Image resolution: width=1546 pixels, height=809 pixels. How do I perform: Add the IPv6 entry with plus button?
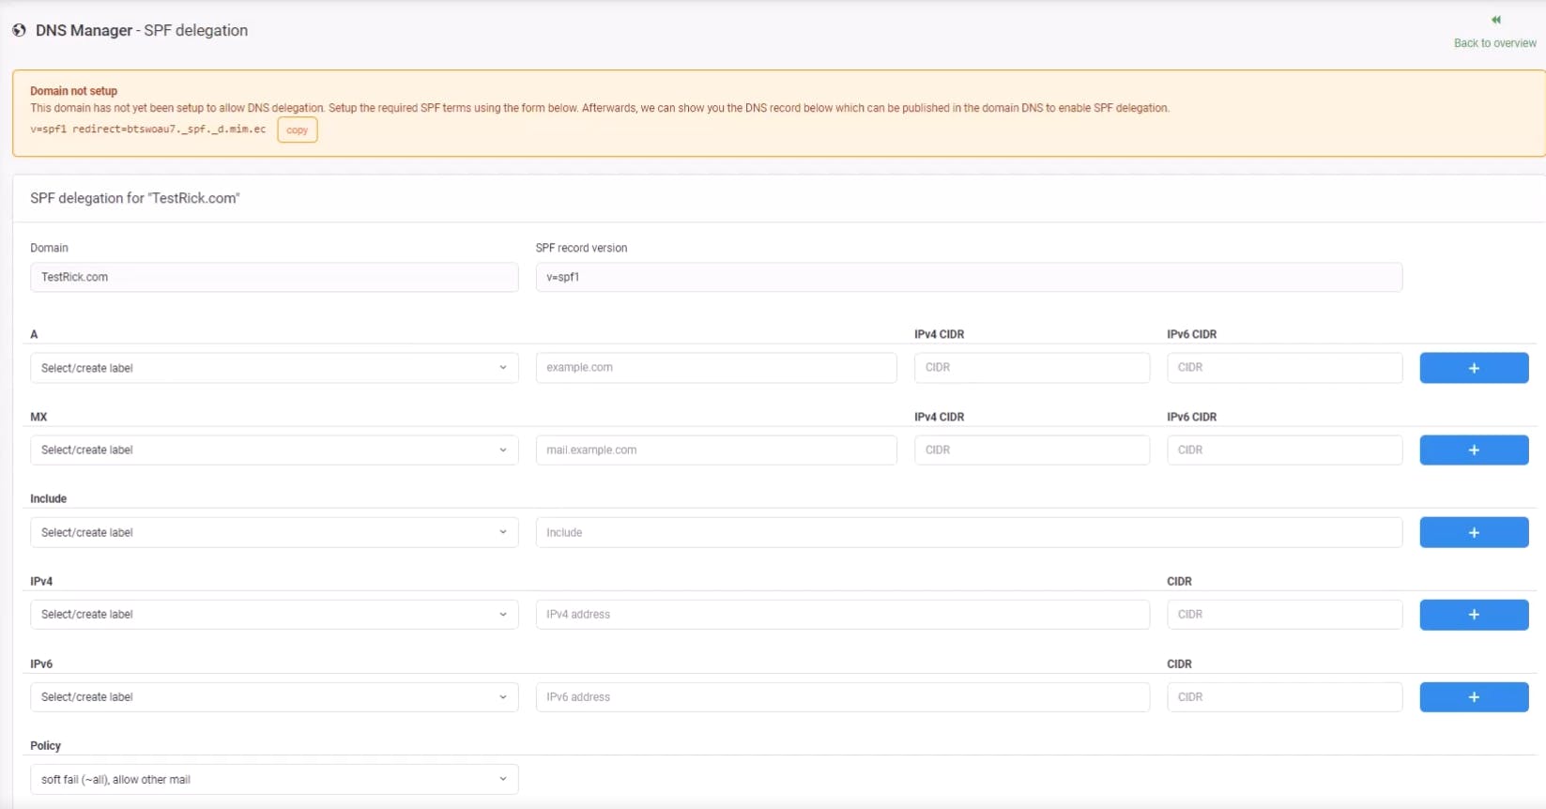point(1474,697)
